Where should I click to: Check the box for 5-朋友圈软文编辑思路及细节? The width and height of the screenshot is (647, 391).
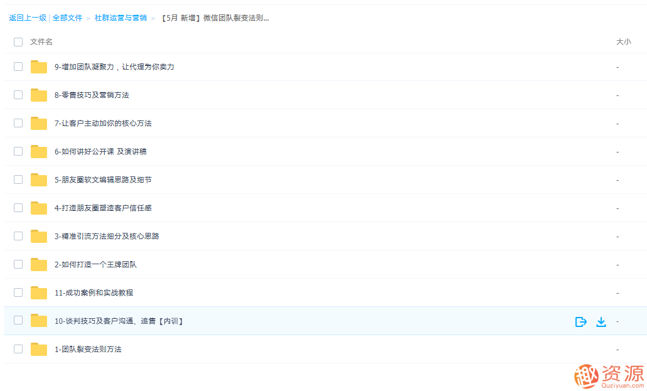click(18, 179)
